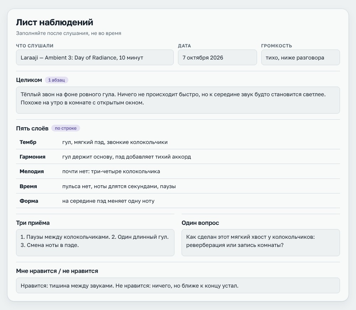Click the Время row value text
This screenshot has height=310, width=356.
(x=119, y=186)
